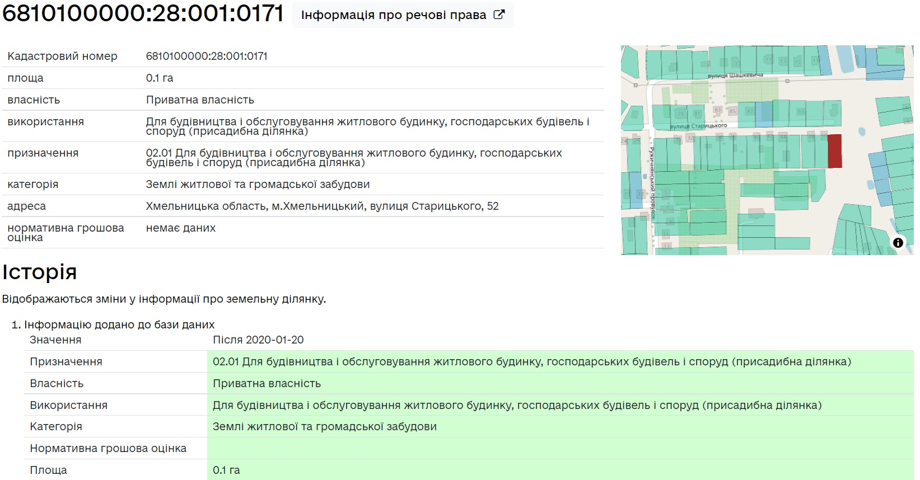
Task: Click the вулиця Старицького street label on map
Action: [x=698, y=126]
